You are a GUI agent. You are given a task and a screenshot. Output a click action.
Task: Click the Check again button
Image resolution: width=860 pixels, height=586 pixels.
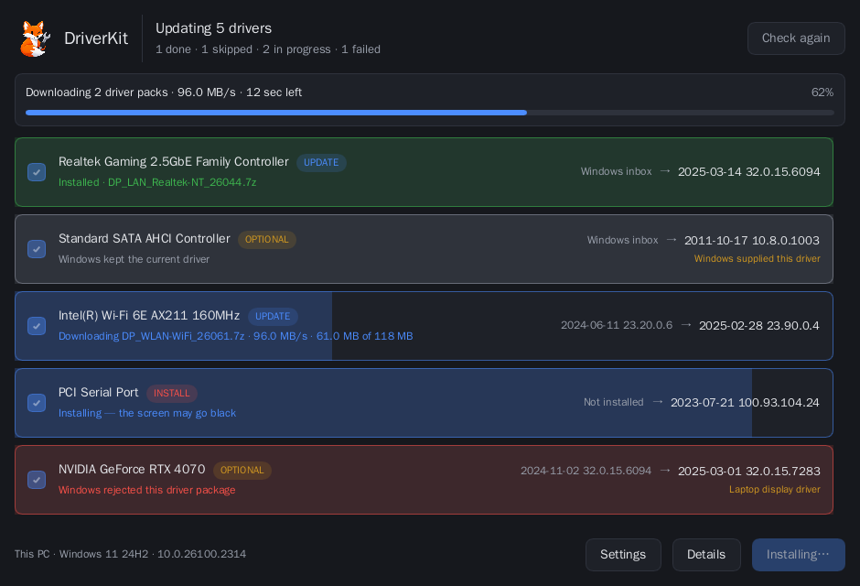pyautogui.click(x=796, y=38)
